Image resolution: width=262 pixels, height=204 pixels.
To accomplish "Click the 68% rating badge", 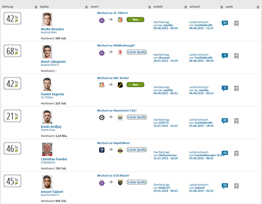I will pos(12,51).
